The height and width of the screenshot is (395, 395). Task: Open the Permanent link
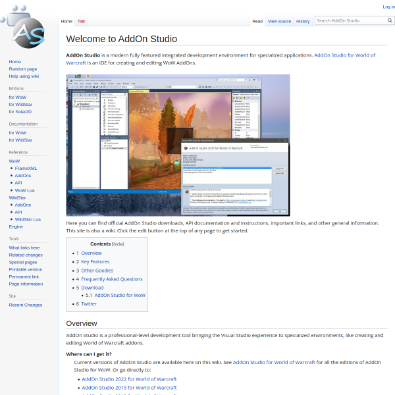tap(24, 277)
